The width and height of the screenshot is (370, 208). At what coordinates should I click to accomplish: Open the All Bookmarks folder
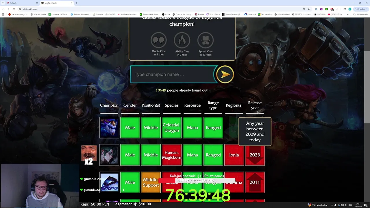360,14
